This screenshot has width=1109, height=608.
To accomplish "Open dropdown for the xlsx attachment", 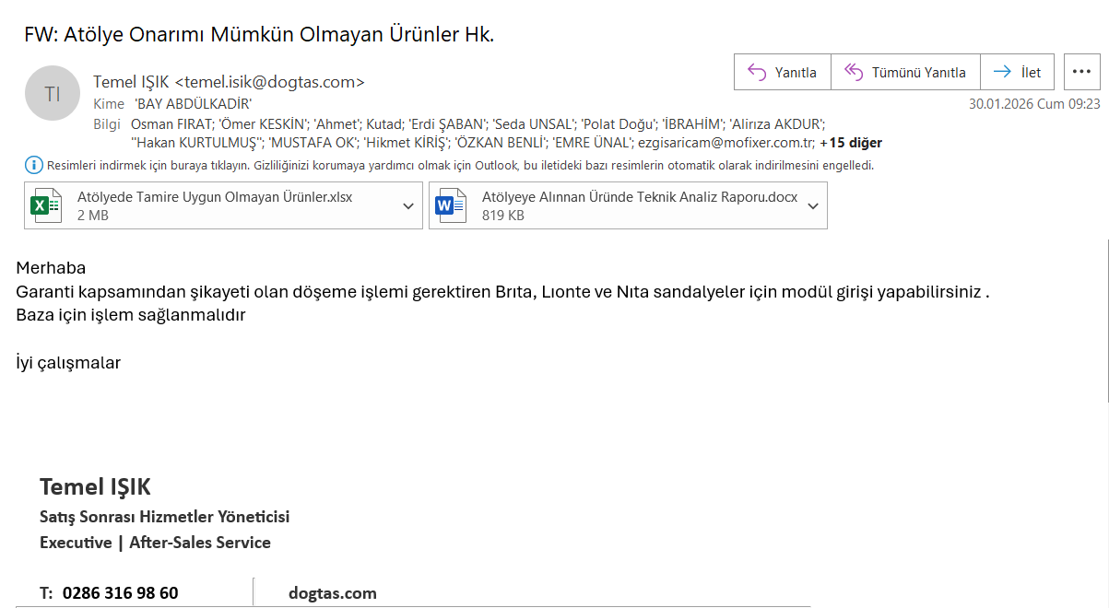I will click(408, 205).
